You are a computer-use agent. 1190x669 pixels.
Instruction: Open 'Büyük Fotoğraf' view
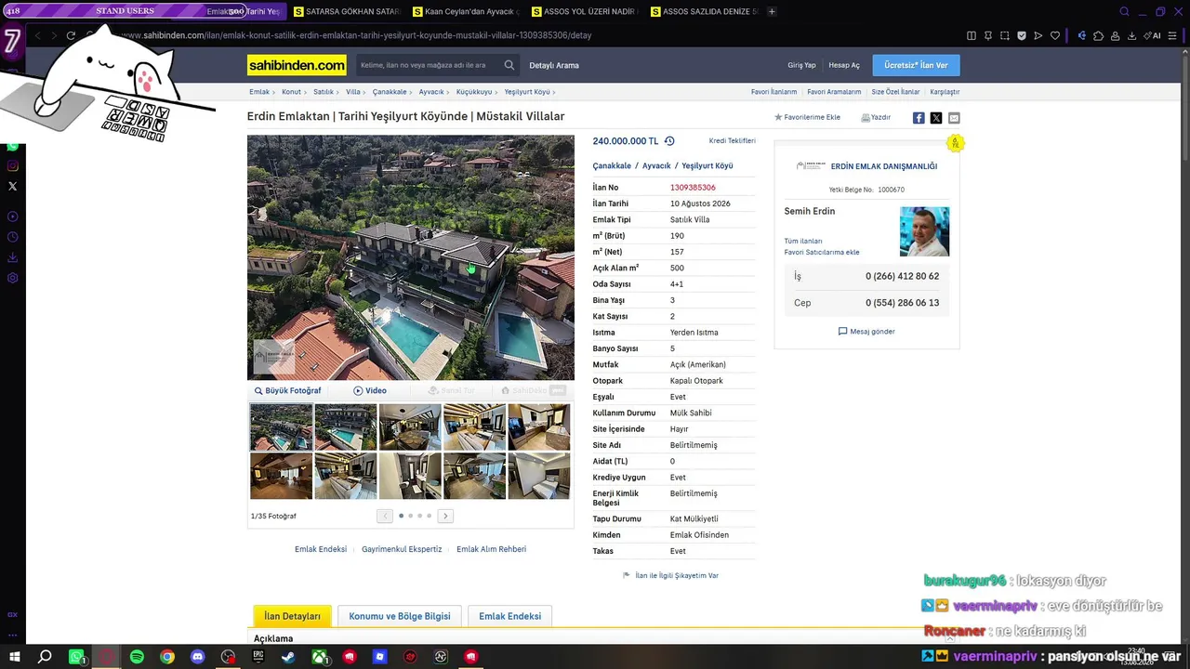pos(288,391)
